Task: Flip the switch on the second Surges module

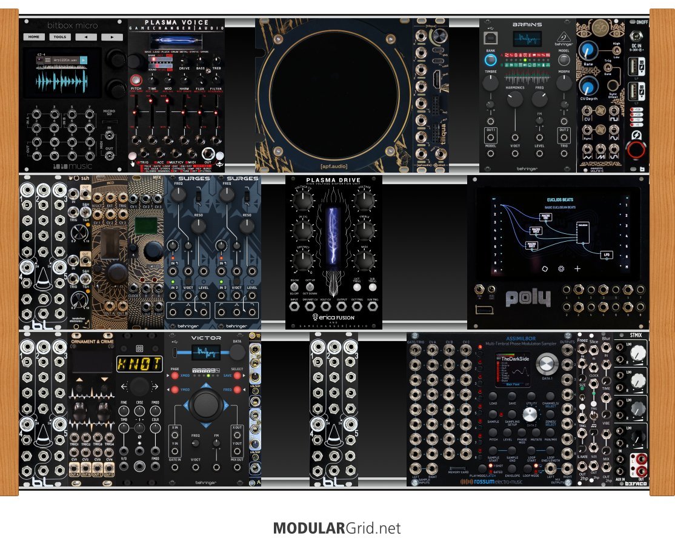Action: pos(247,197)
